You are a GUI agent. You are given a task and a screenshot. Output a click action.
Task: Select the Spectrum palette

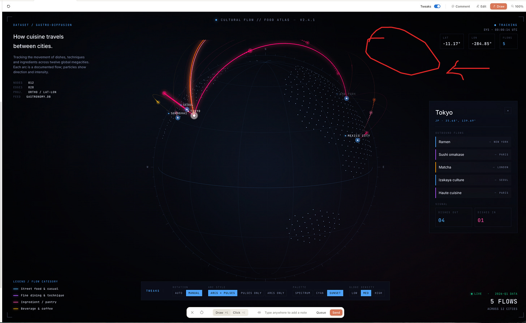point(303,293)
